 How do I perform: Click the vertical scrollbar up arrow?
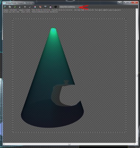pyautogui.click(x=137, y=10)
